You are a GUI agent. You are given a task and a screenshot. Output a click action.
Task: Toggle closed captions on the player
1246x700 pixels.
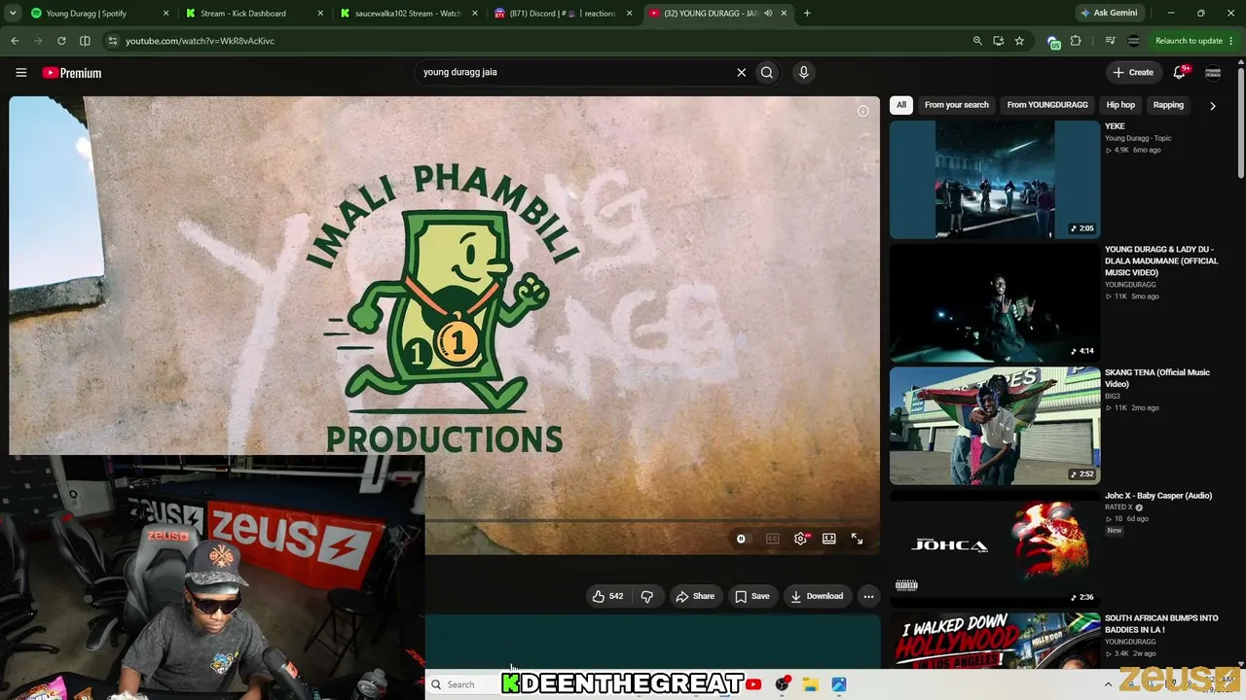click(x=772, y=539)
